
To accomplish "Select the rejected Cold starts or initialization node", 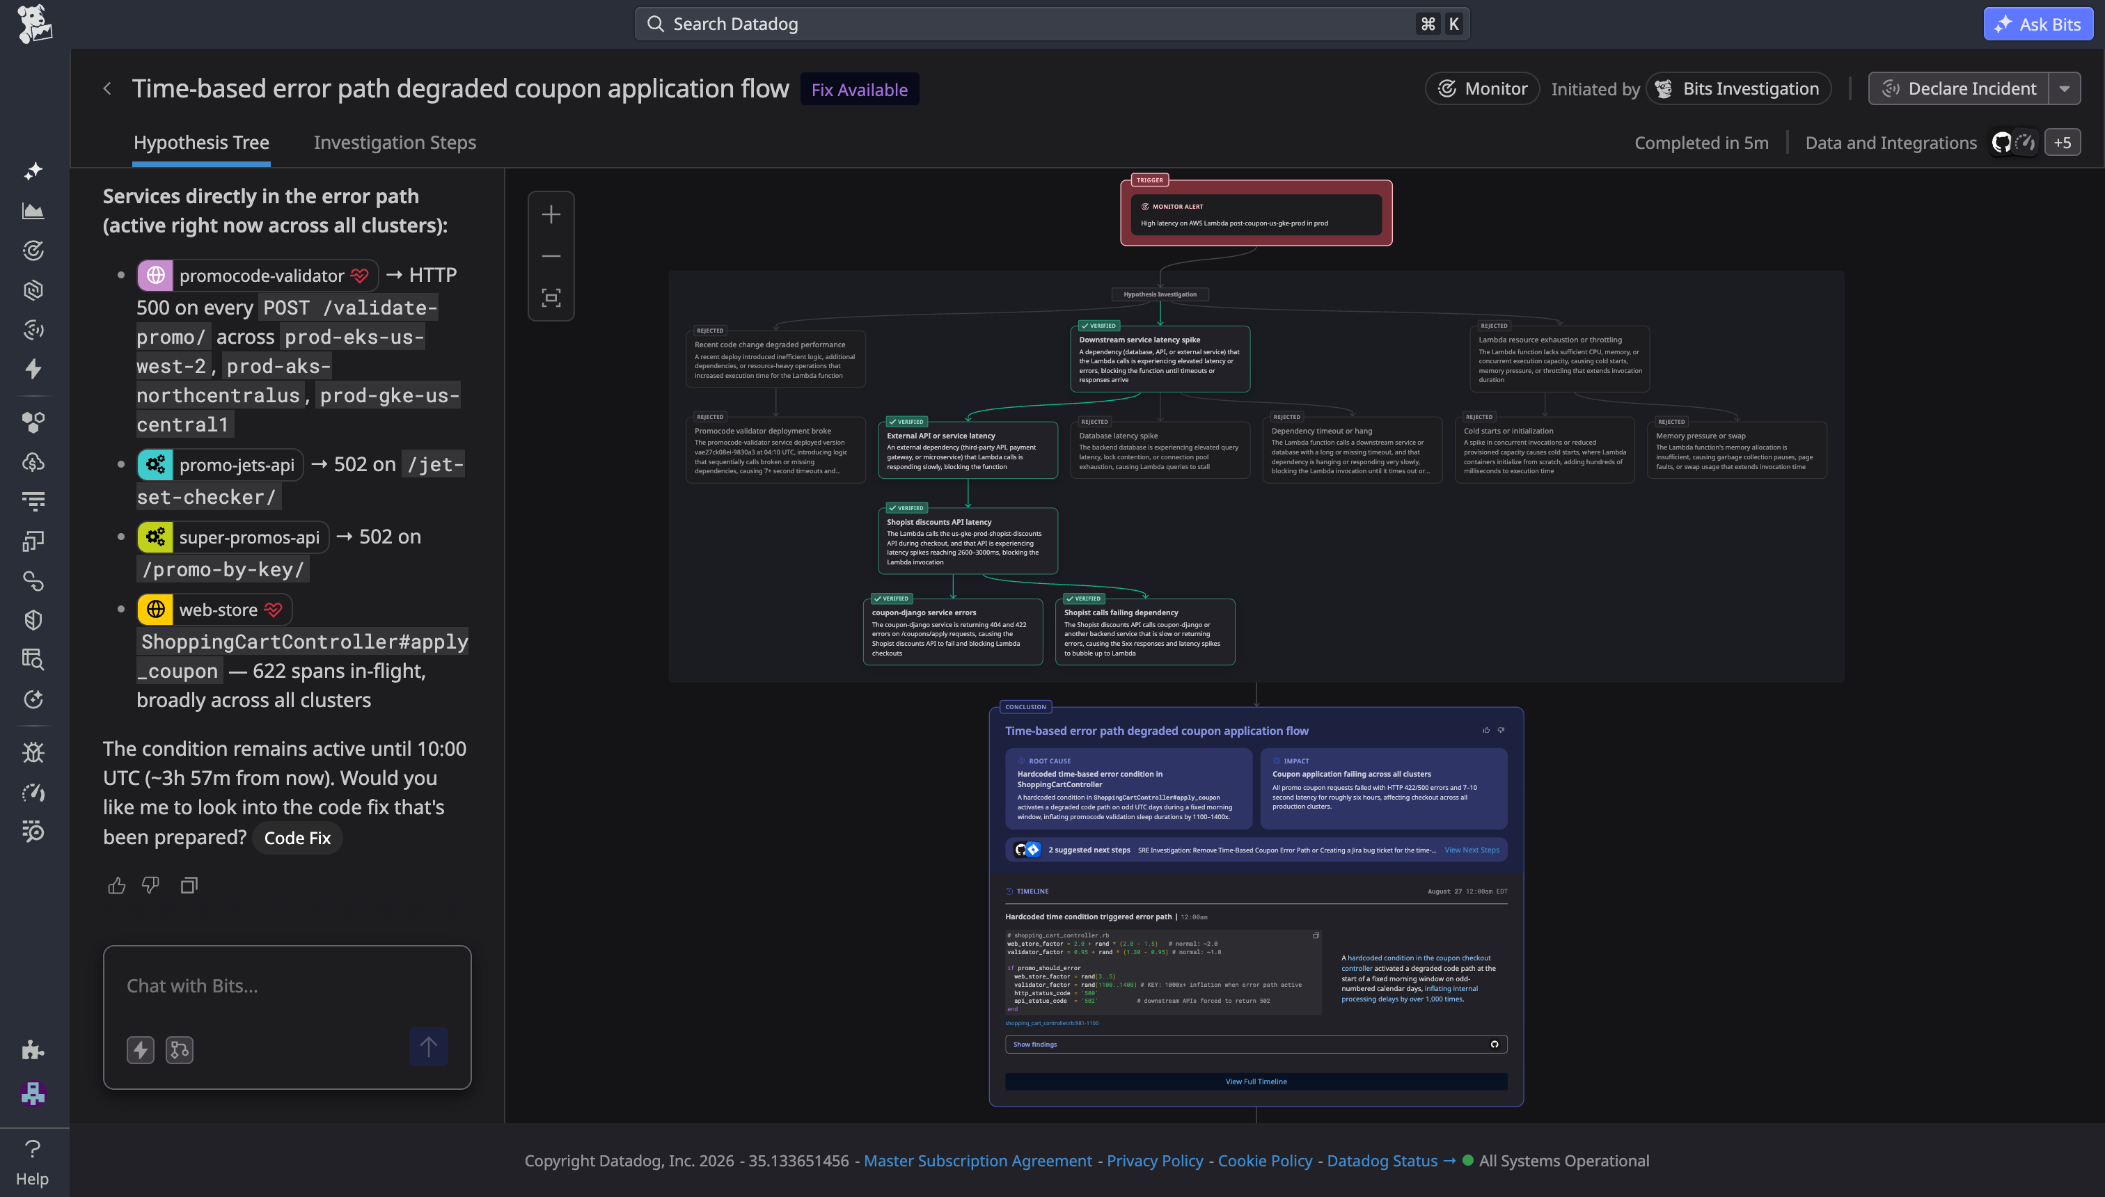I will [x=1544, y=450].
